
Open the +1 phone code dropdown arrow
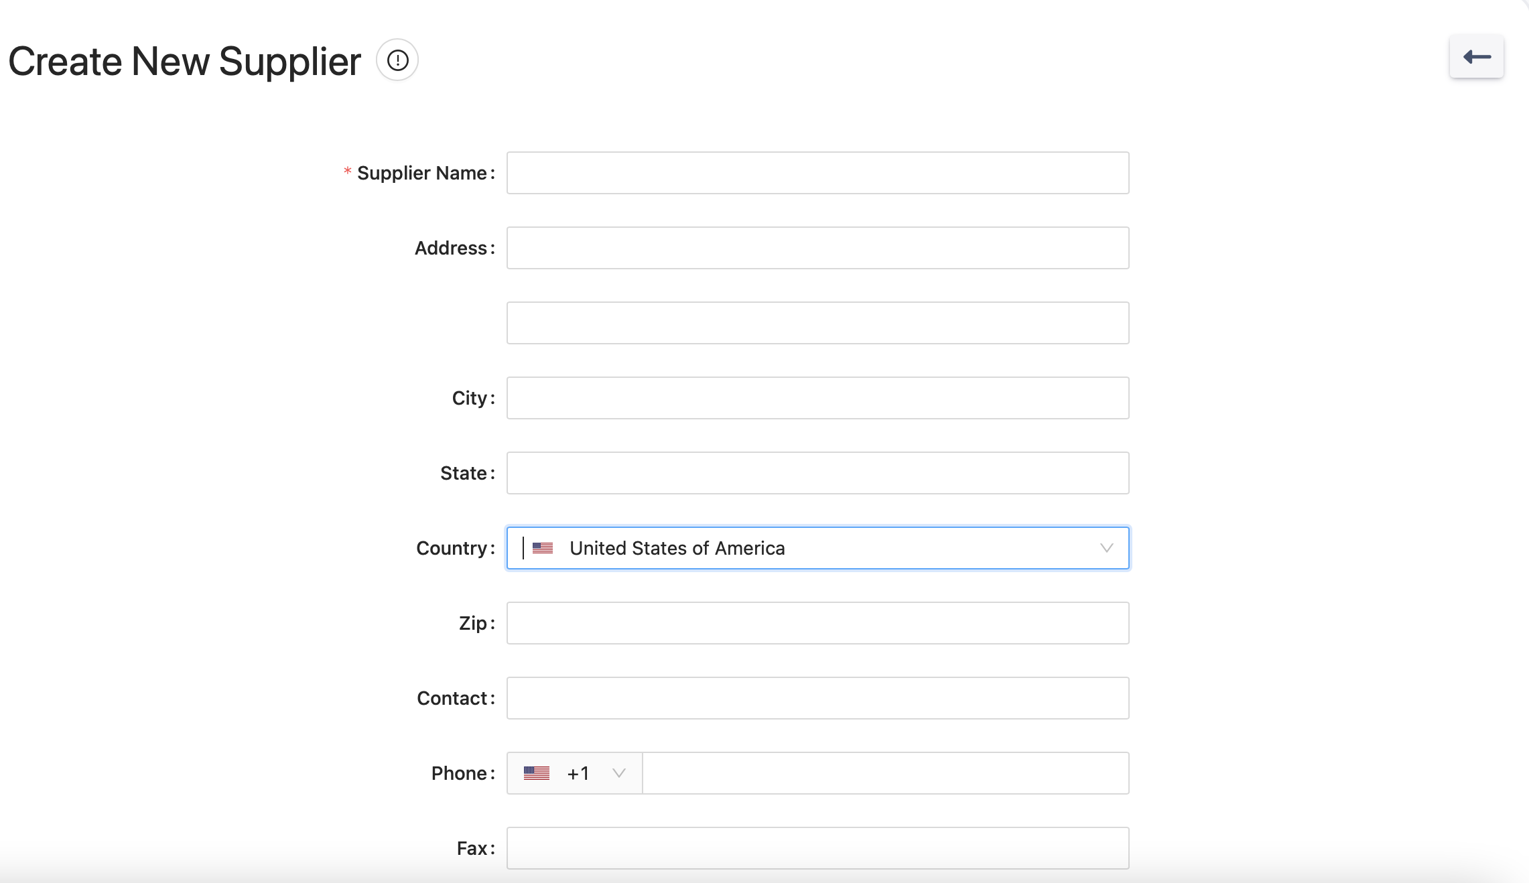click(618, 773)
